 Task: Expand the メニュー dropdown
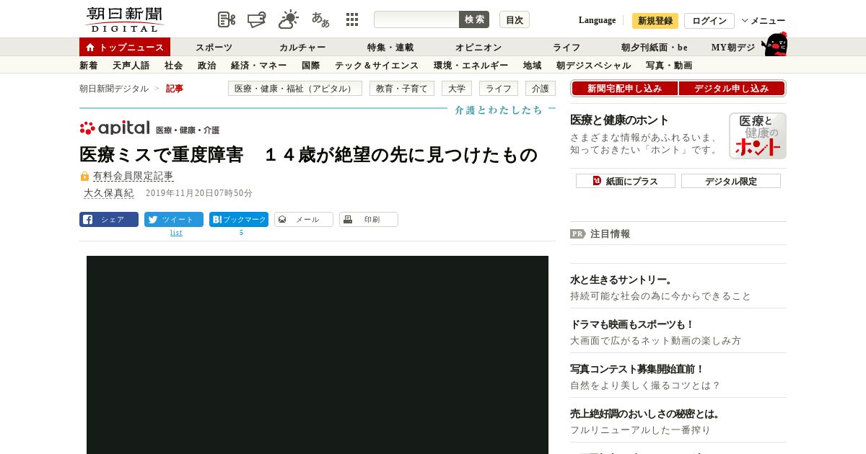[x=764, y=21]
